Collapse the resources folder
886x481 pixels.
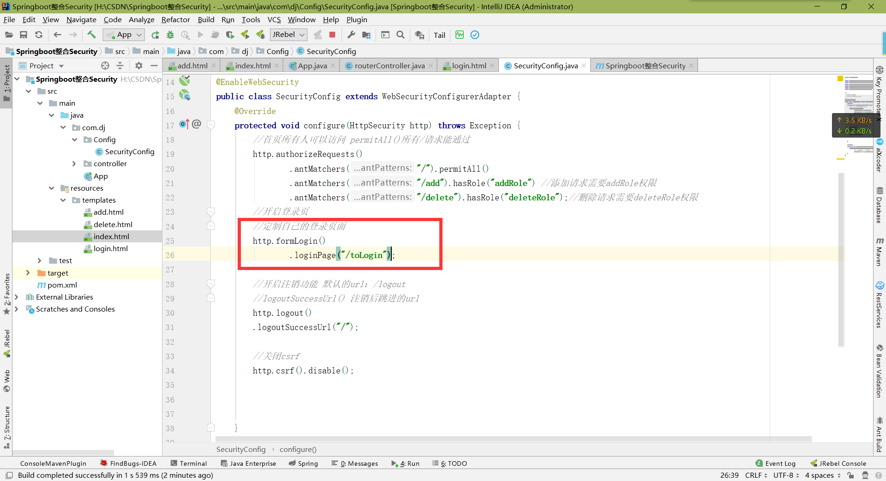(x=51, y=188)
